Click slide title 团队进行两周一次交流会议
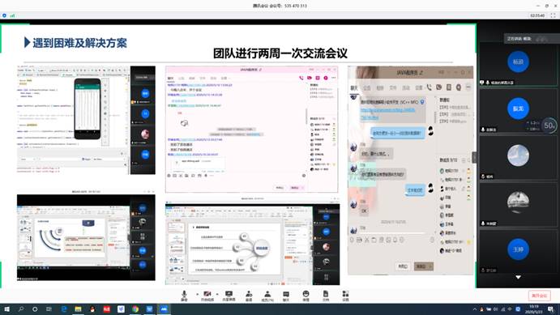The height and width of the screenshot is (315, 560). (280, 53)
